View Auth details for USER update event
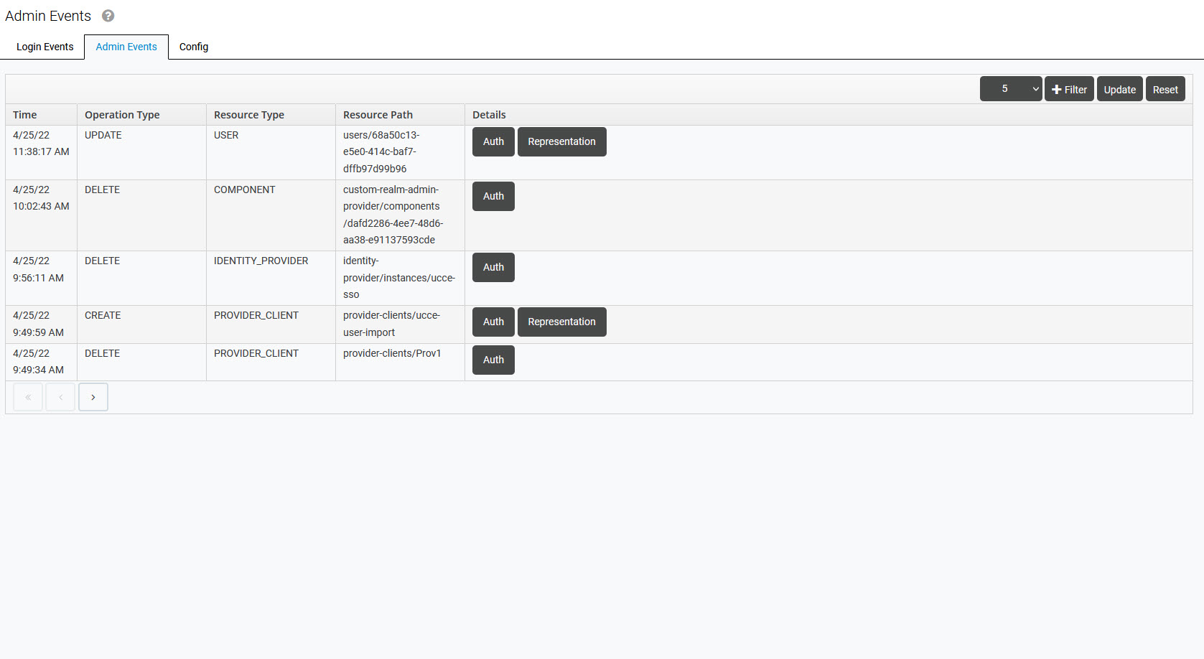This screenshot has height=659, width=1204. coord(493,141)
